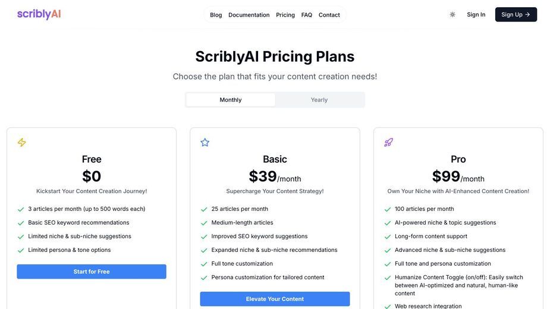This screenshot has height=309, width=550.
Task: Click checkmark beside Long-form content support
Action: pos(387,237)
